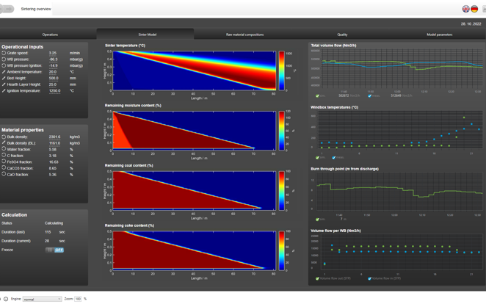Click the icon left of Engine label

point(6,299)
